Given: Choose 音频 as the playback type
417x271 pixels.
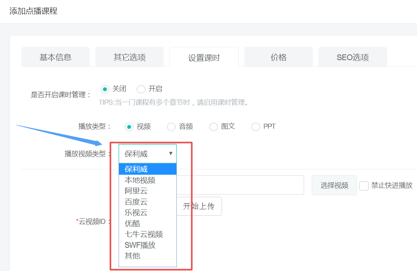Looking at the screenshot, I should point(171,127).
